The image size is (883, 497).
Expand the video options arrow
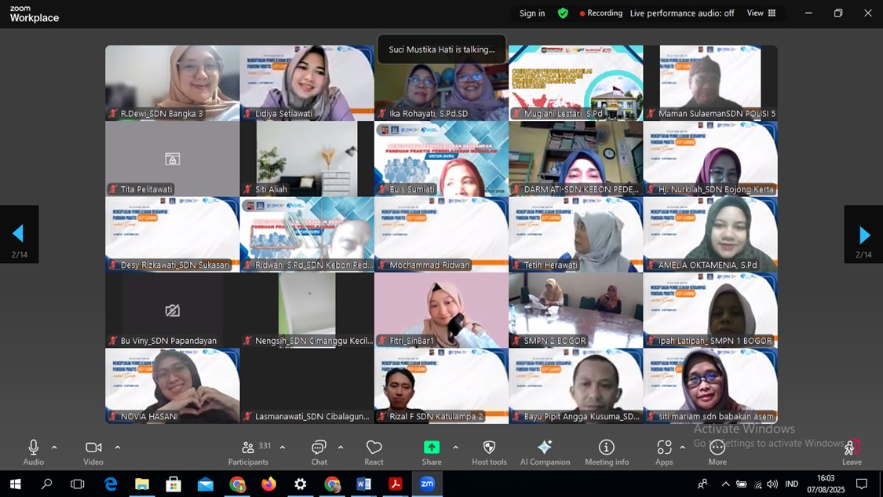click(x=118, y=448)
